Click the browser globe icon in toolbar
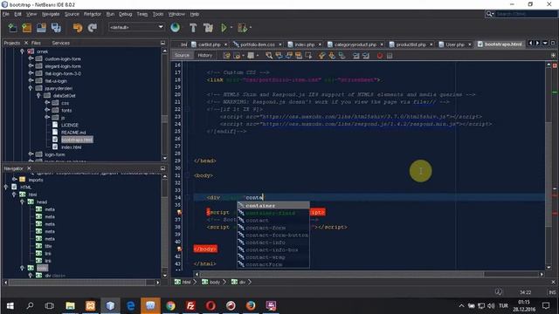 [175, 27]
